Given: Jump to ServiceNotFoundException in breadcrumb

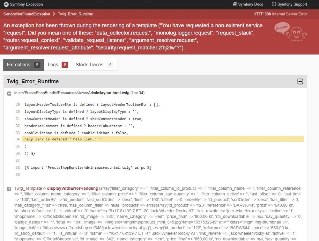Looking at the screenshot, I should click(27, 14).
